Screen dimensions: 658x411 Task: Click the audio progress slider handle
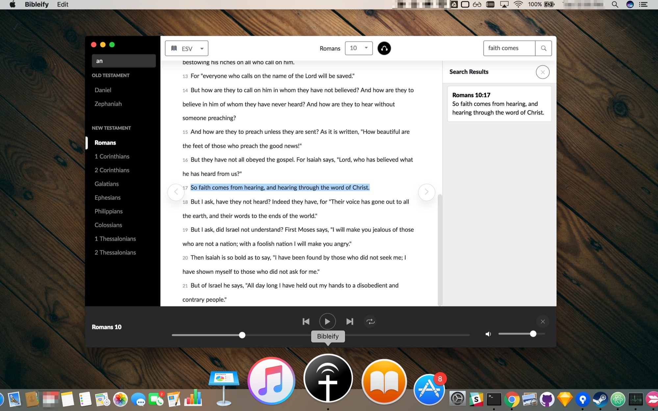pyautogui.click(x=242, y=335)
